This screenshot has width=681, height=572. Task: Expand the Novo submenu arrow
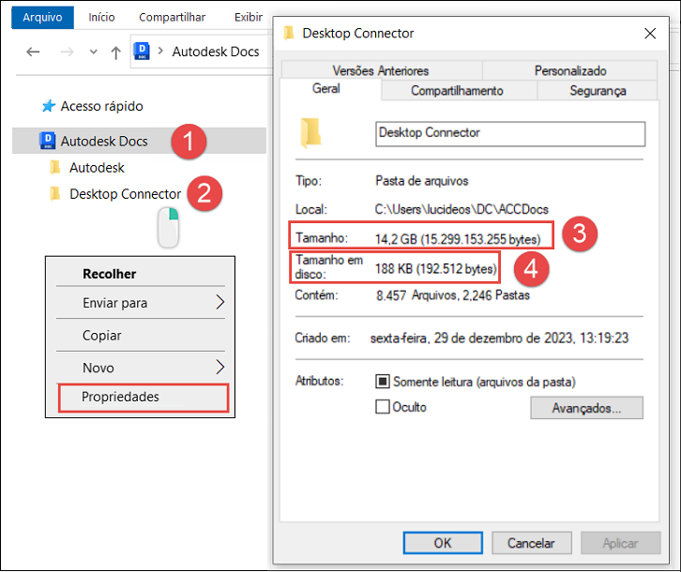pos(220,368)
